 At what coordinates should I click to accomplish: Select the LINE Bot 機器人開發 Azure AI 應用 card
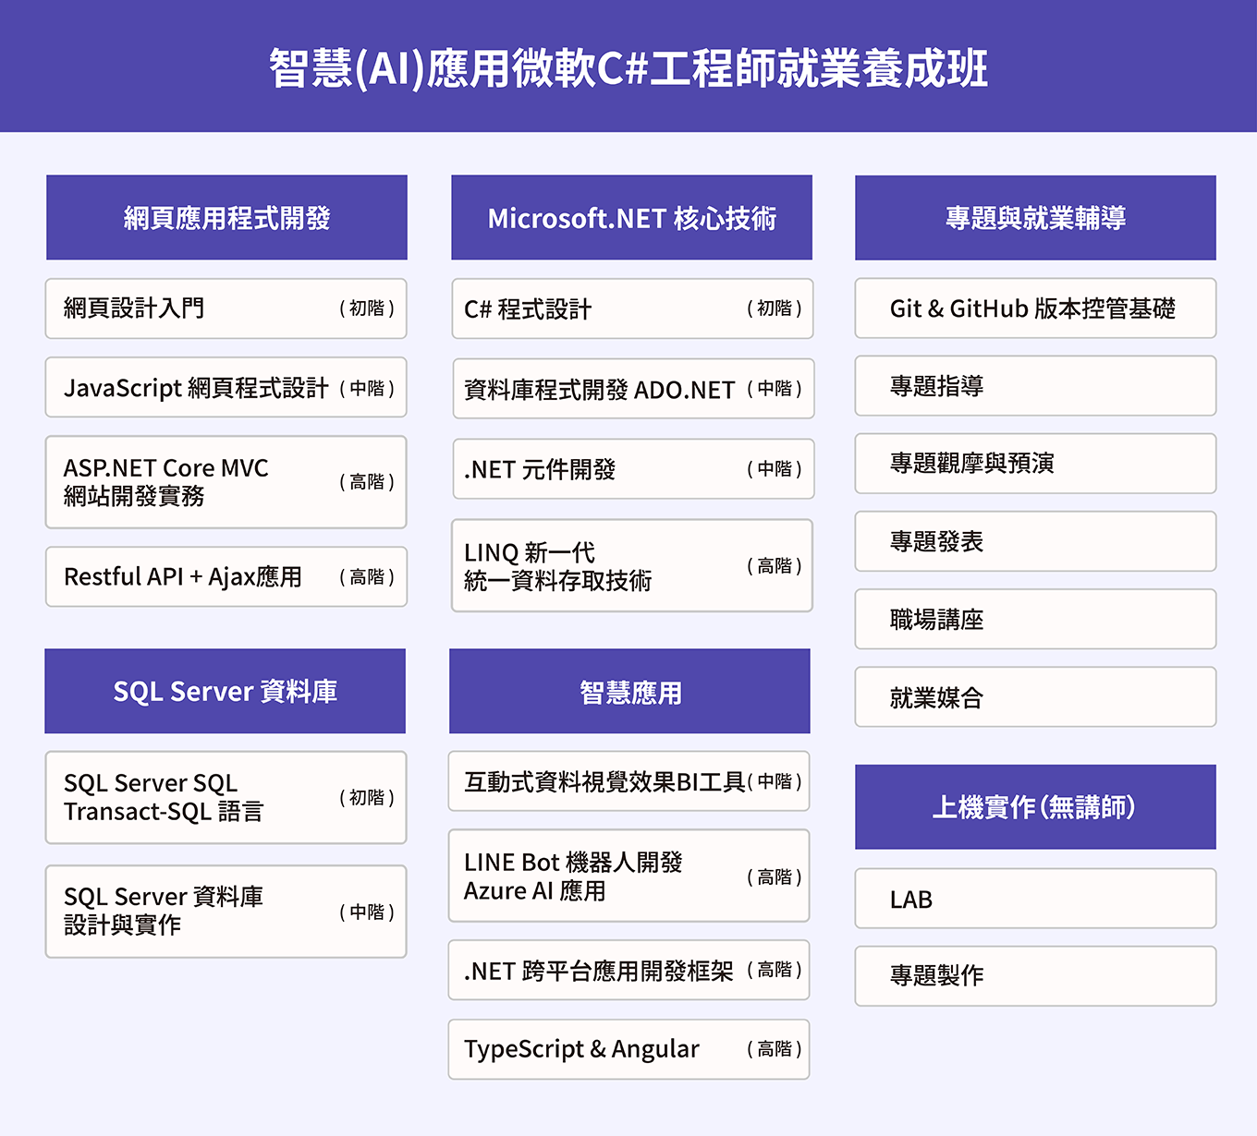point(628,876)
